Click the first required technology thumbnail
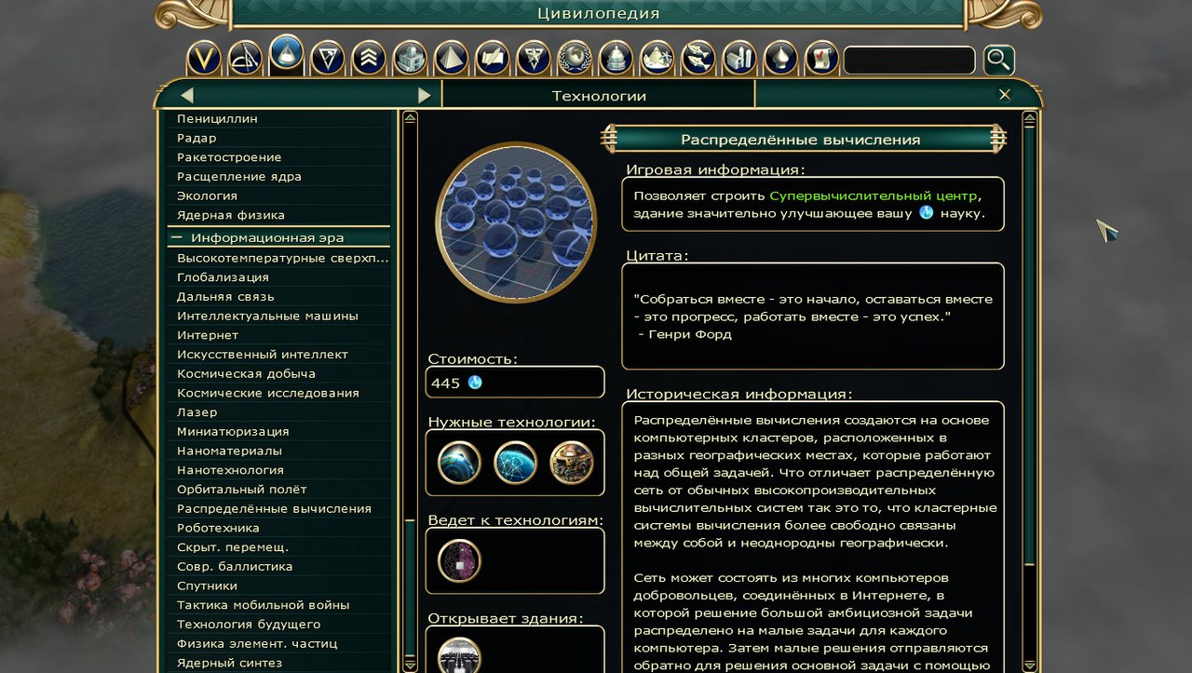The width and height of the screenshot is (1192, 673). tap(459, 463)
